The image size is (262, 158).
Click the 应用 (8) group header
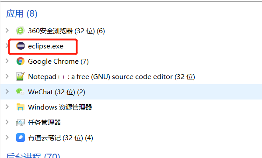(x=21, y=14)
